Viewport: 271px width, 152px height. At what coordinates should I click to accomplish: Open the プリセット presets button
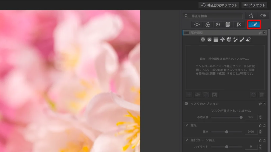(x=254, y=5)
